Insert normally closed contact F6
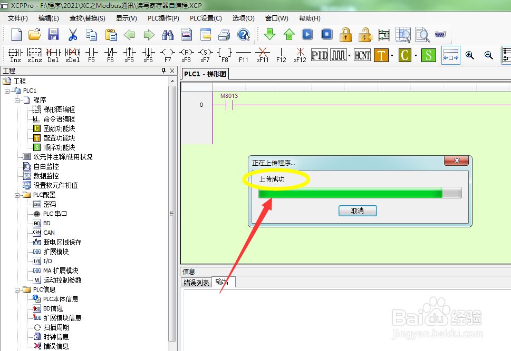The height and width of the screenshot is (351, 511). tap(110, 55)
